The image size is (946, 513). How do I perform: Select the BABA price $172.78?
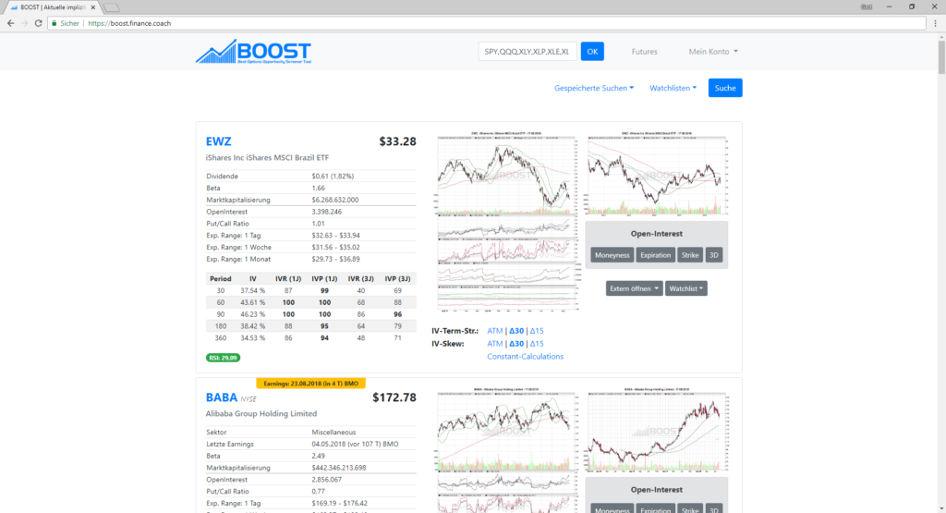click(x=394, y=397)
